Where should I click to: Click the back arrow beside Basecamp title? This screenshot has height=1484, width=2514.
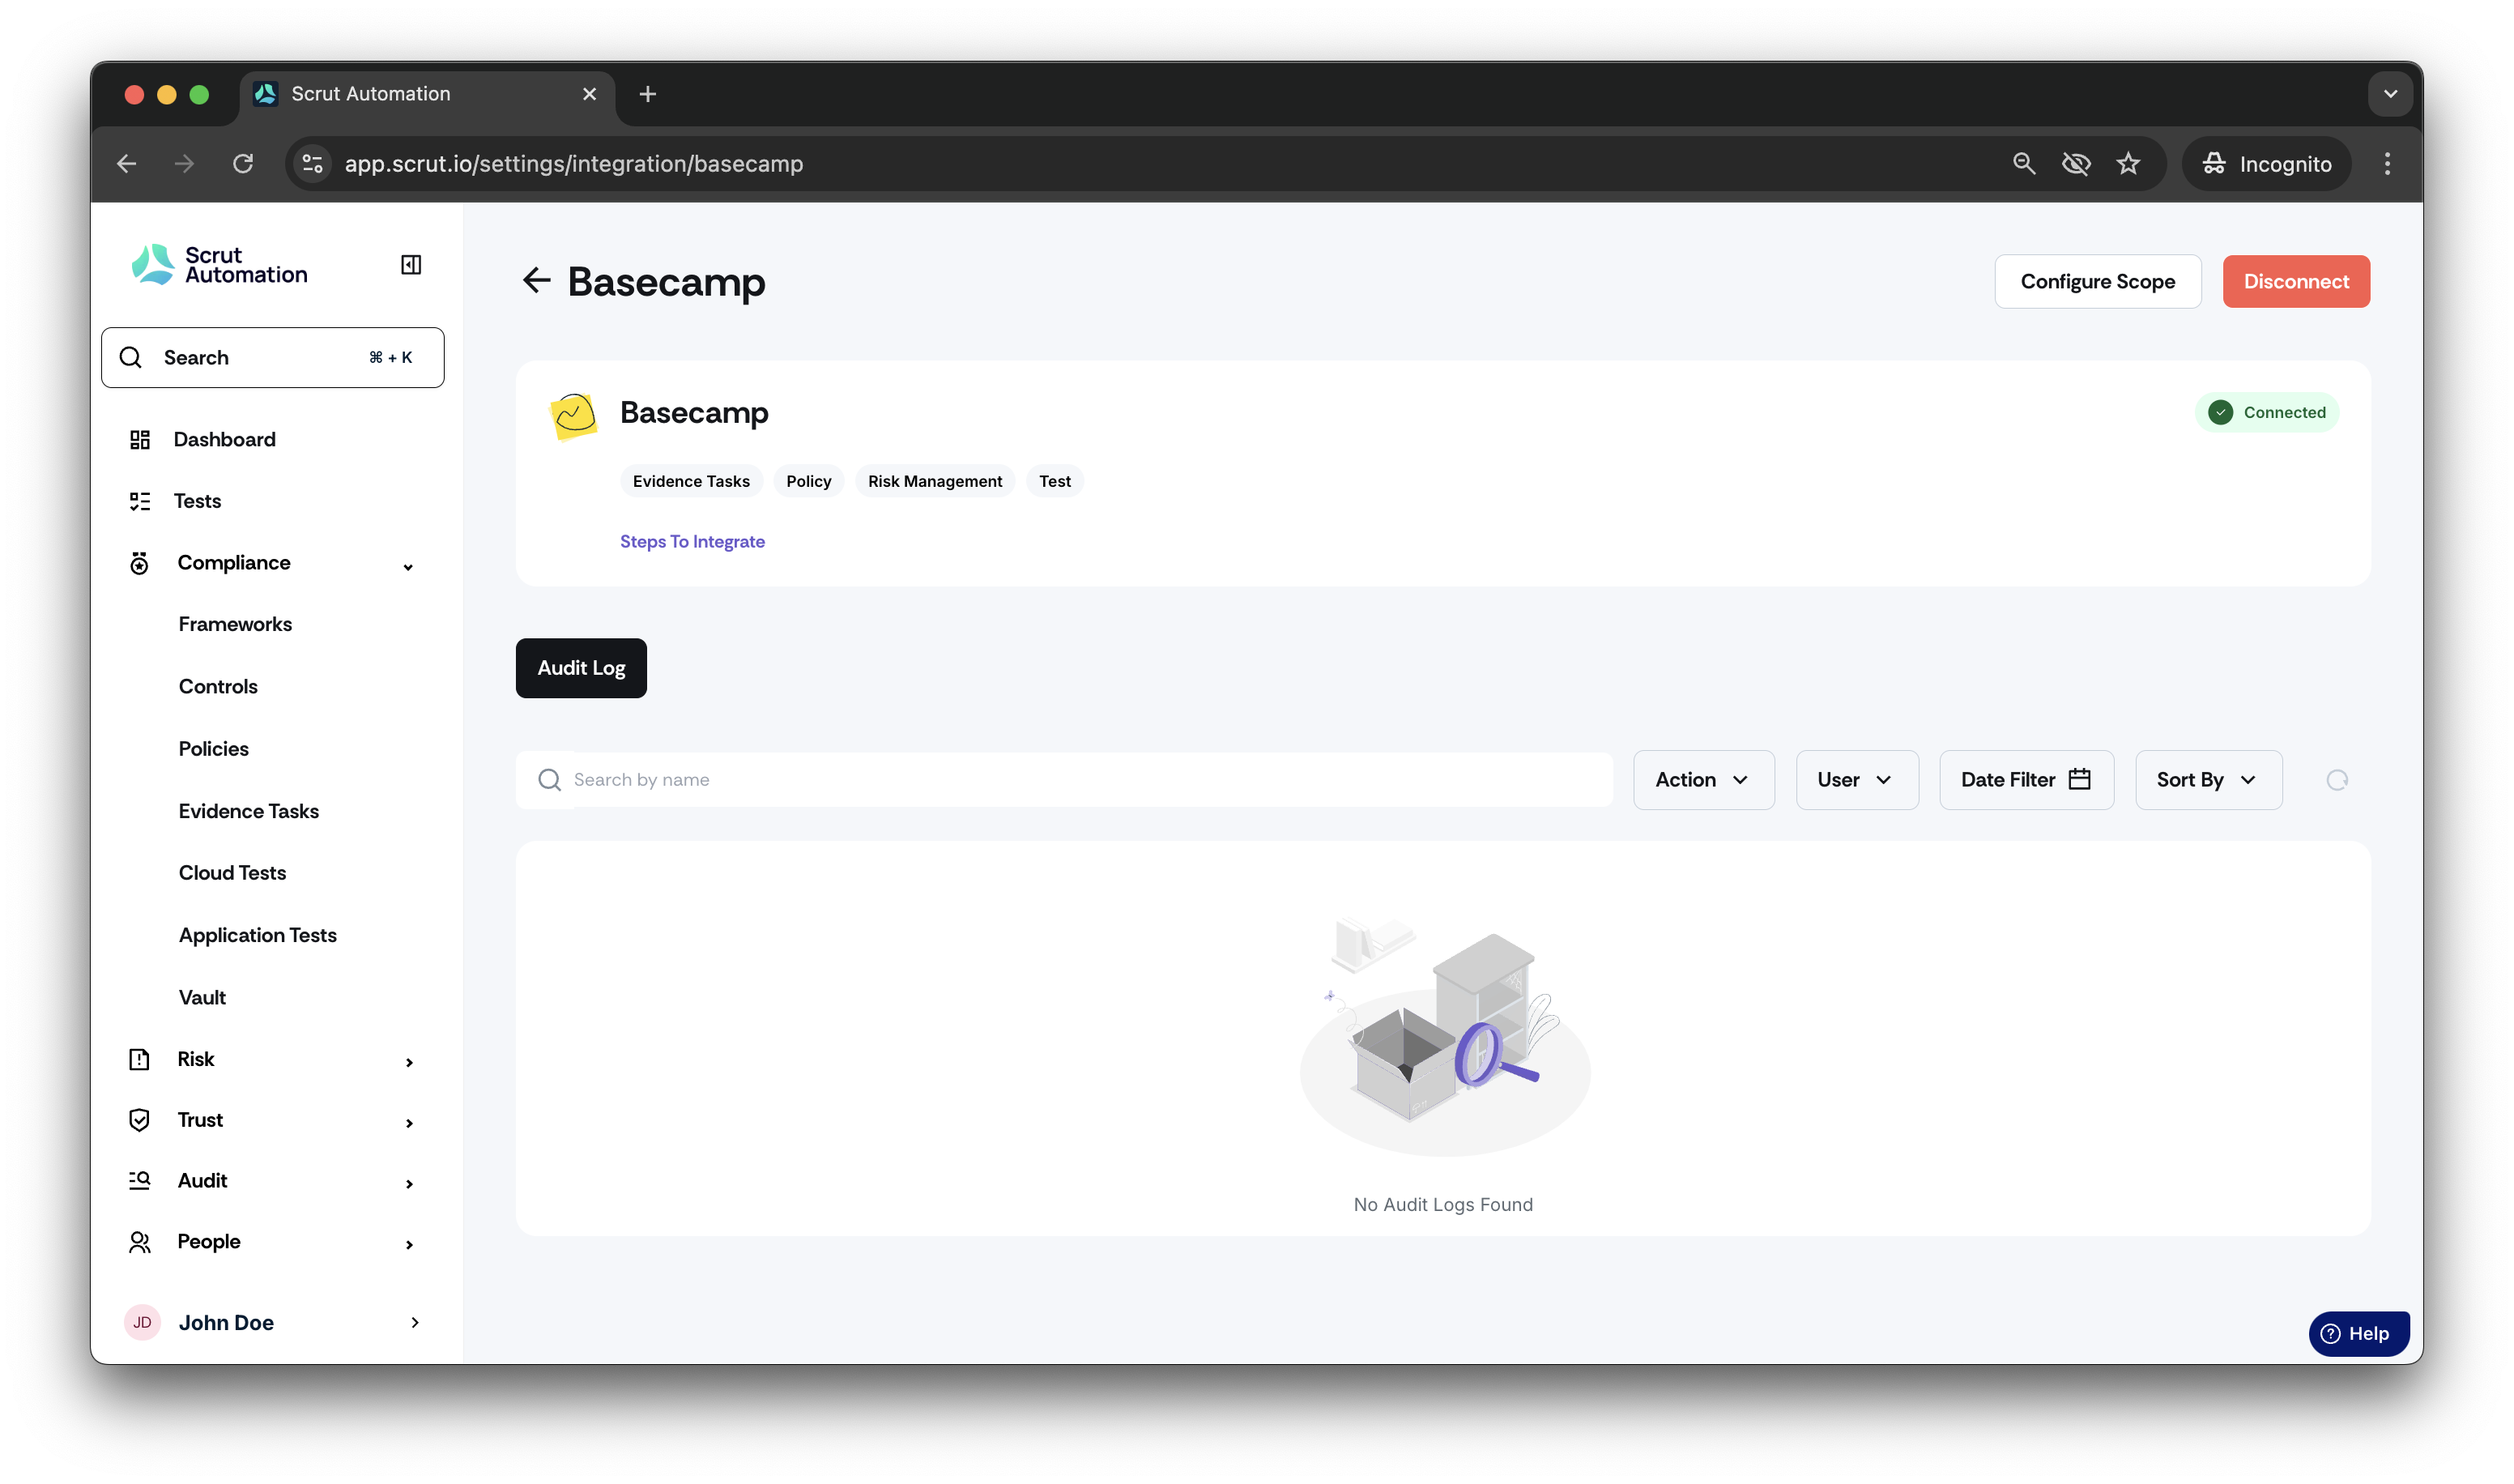click(537, 281)
